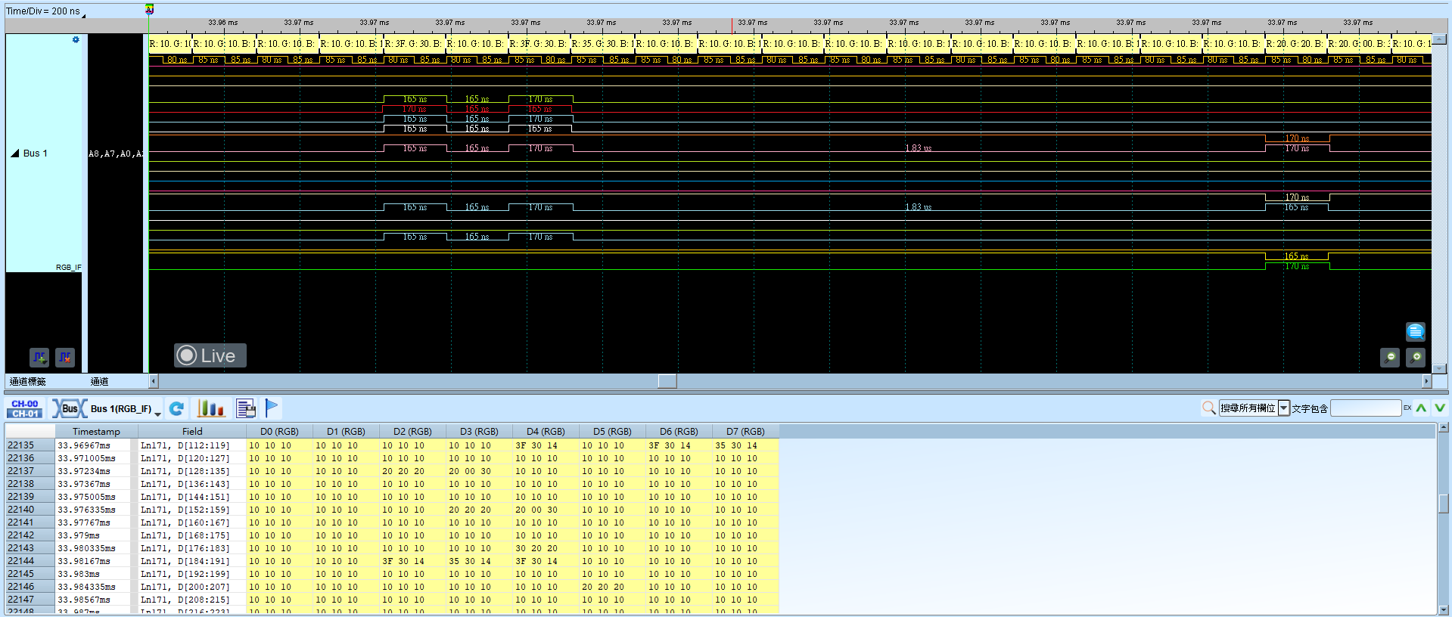1452x617 pixels.
Task: Refresh the bus decode table
Action: 176,409
